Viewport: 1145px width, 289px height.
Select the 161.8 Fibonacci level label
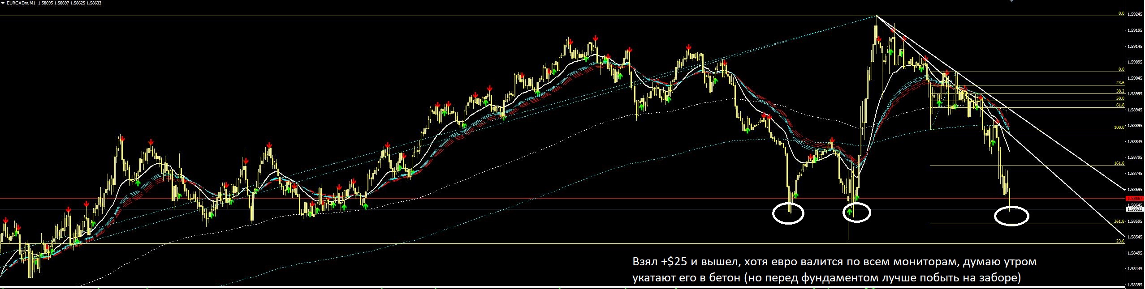pyautogui.click(x=1119, y=163)
